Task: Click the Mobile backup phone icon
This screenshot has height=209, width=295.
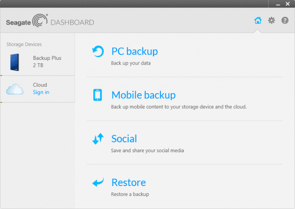Action: 98,95
